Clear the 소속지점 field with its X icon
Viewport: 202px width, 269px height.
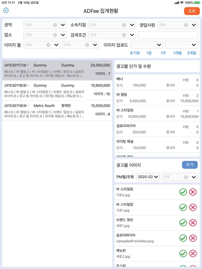[124, 25]
